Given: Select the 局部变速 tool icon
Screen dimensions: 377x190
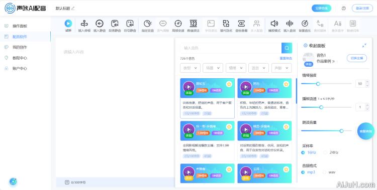Looking at the screenshot, I should (178, 23).
